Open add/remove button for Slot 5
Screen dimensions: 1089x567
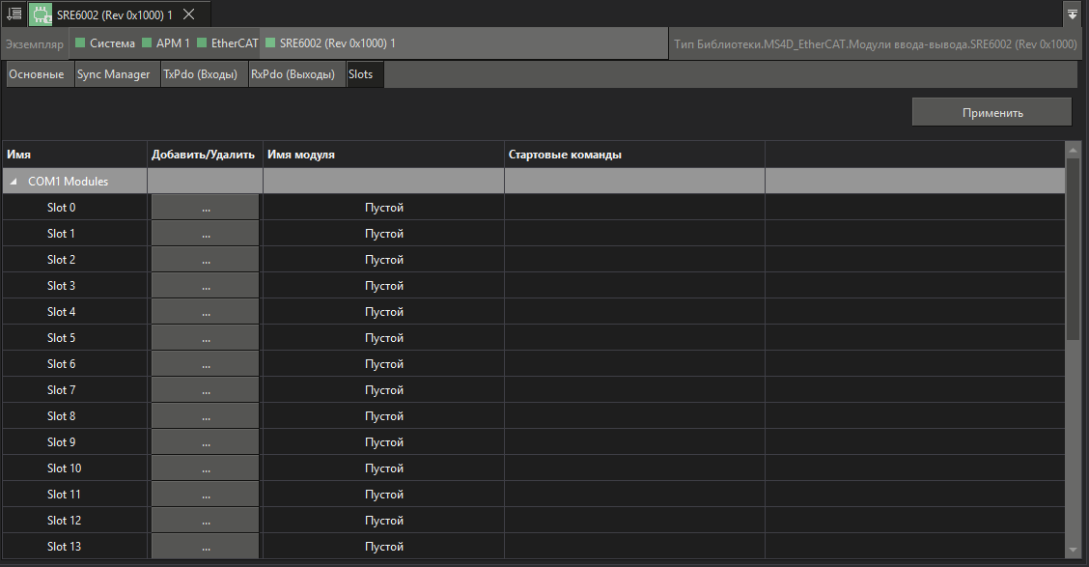(206, 338)
